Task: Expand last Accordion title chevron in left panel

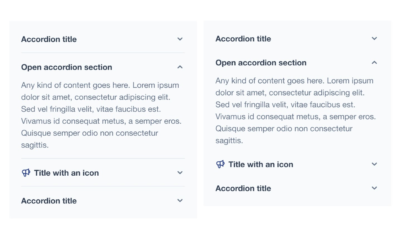Action: click(x=180, y=200)
